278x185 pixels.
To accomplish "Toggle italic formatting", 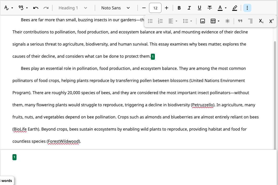I will click(x=189, y=8).
